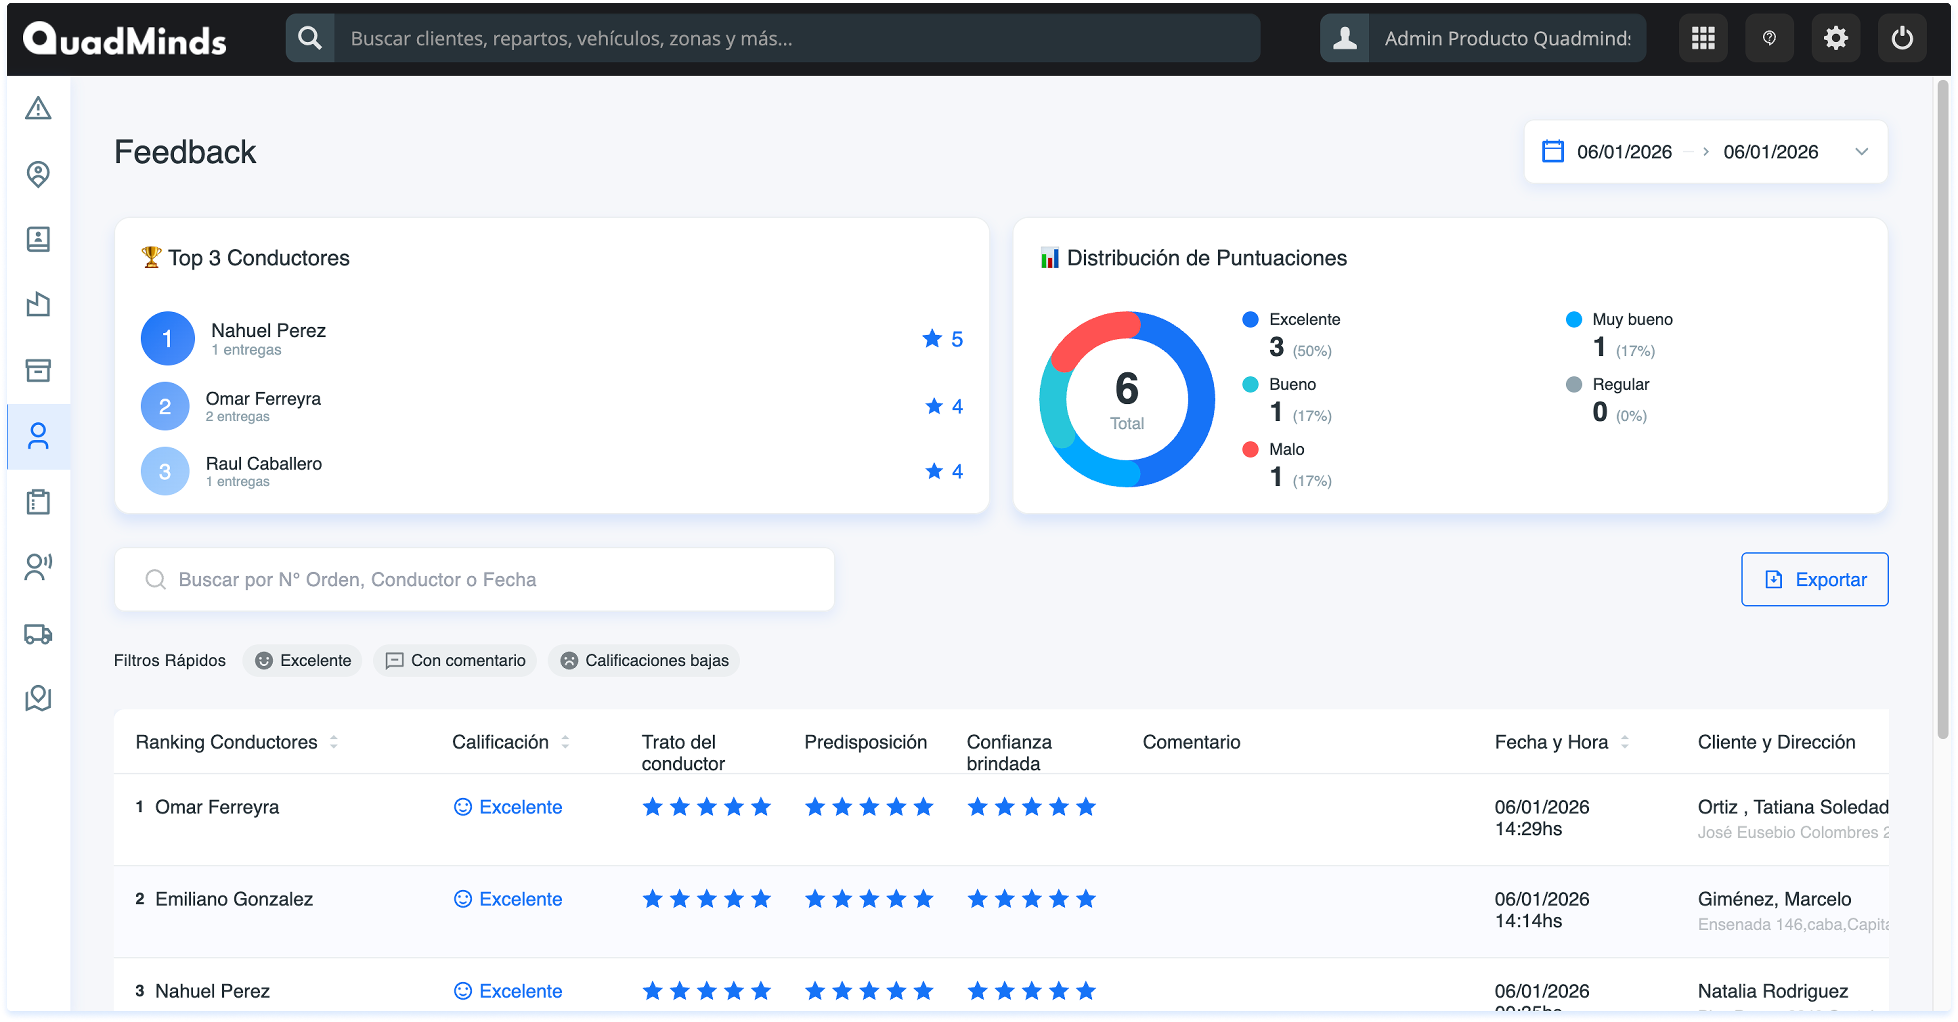Click the Exportar button

(x=1814, y=580)
